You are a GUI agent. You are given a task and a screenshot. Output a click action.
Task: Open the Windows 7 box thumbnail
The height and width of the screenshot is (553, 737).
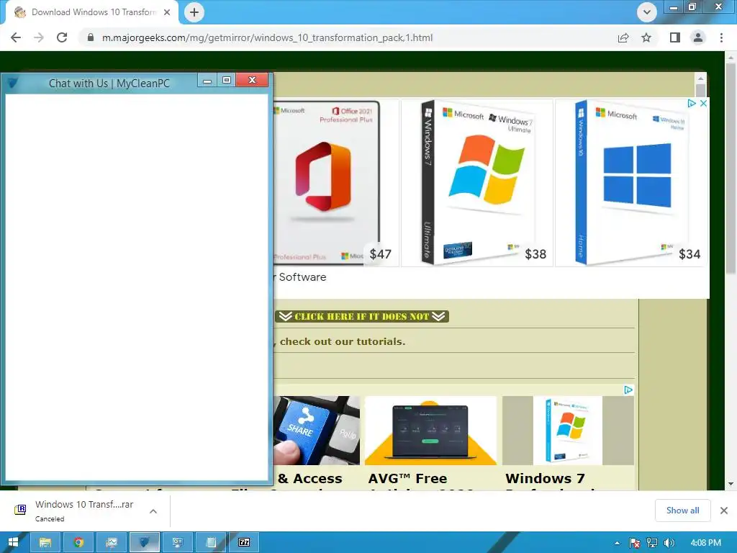coord(569,431)
